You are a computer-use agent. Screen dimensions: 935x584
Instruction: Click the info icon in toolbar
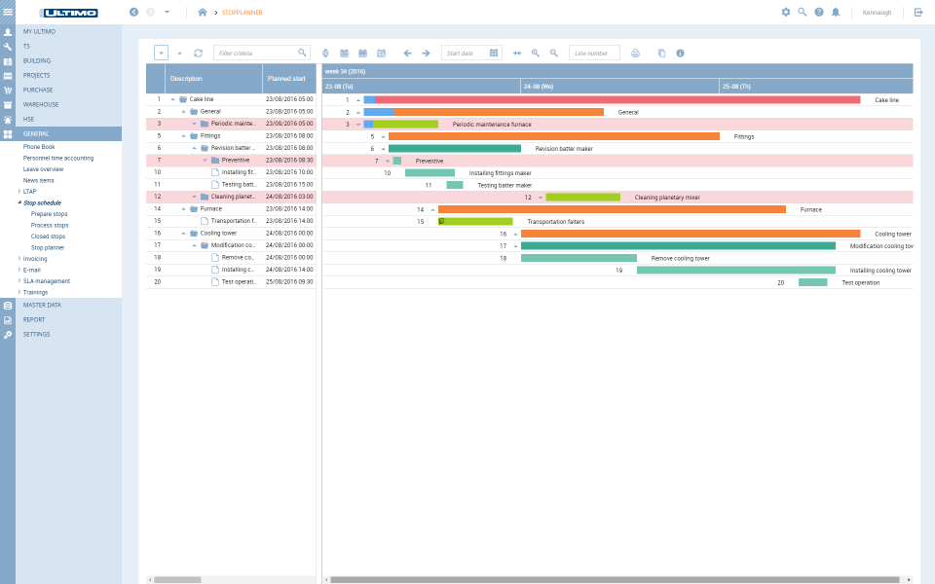(x=680, y=53)
